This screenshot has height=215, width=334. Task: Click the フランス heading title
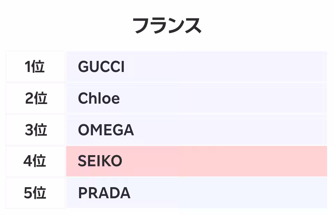(167, 26)
